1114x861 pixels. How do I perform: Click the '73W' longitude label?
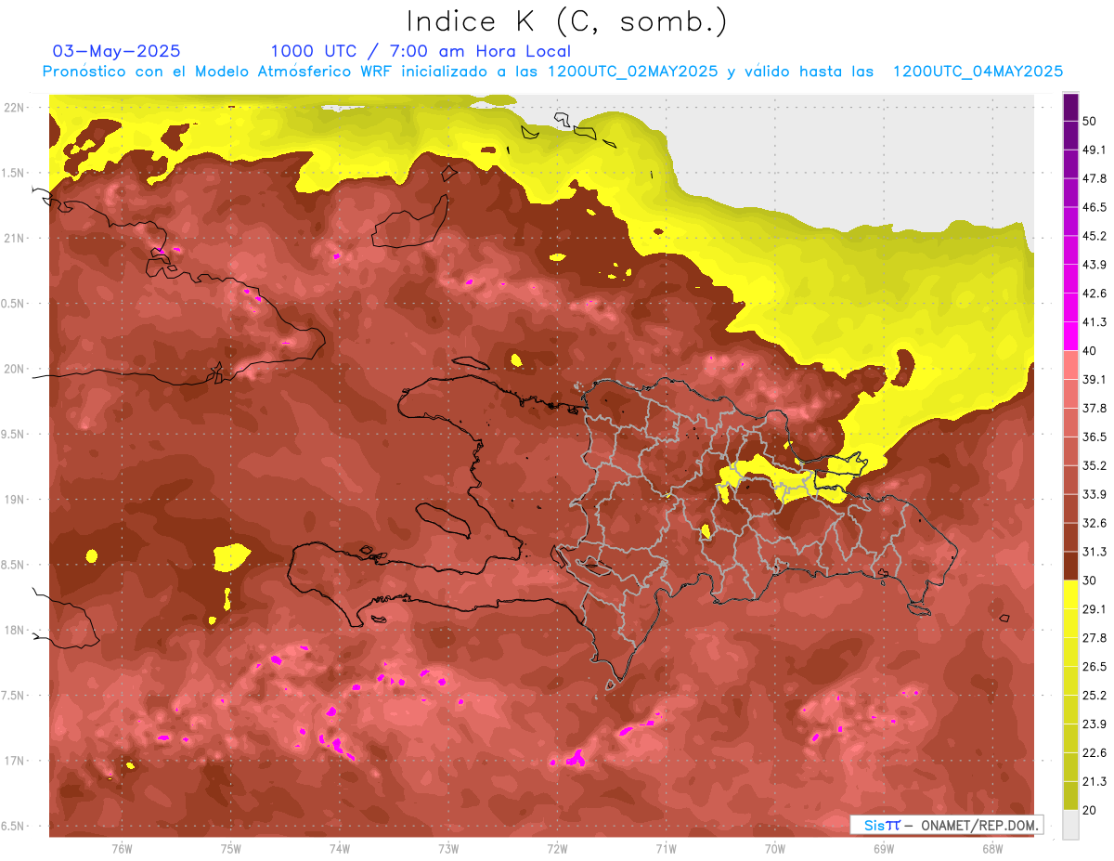click(x=448, y=849)
